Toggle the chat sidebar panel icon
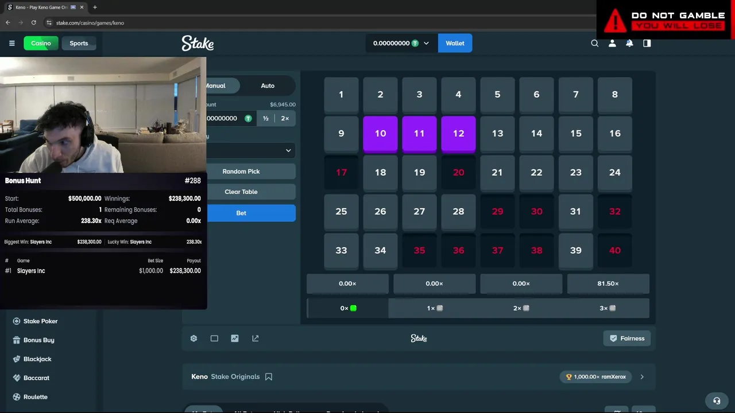Viewport: 735px width, 413px height. tap(647, 43)
